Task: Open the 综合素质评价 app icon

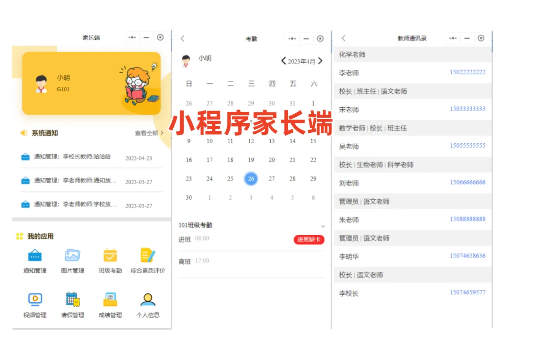Action: click(x=148, y=256)
